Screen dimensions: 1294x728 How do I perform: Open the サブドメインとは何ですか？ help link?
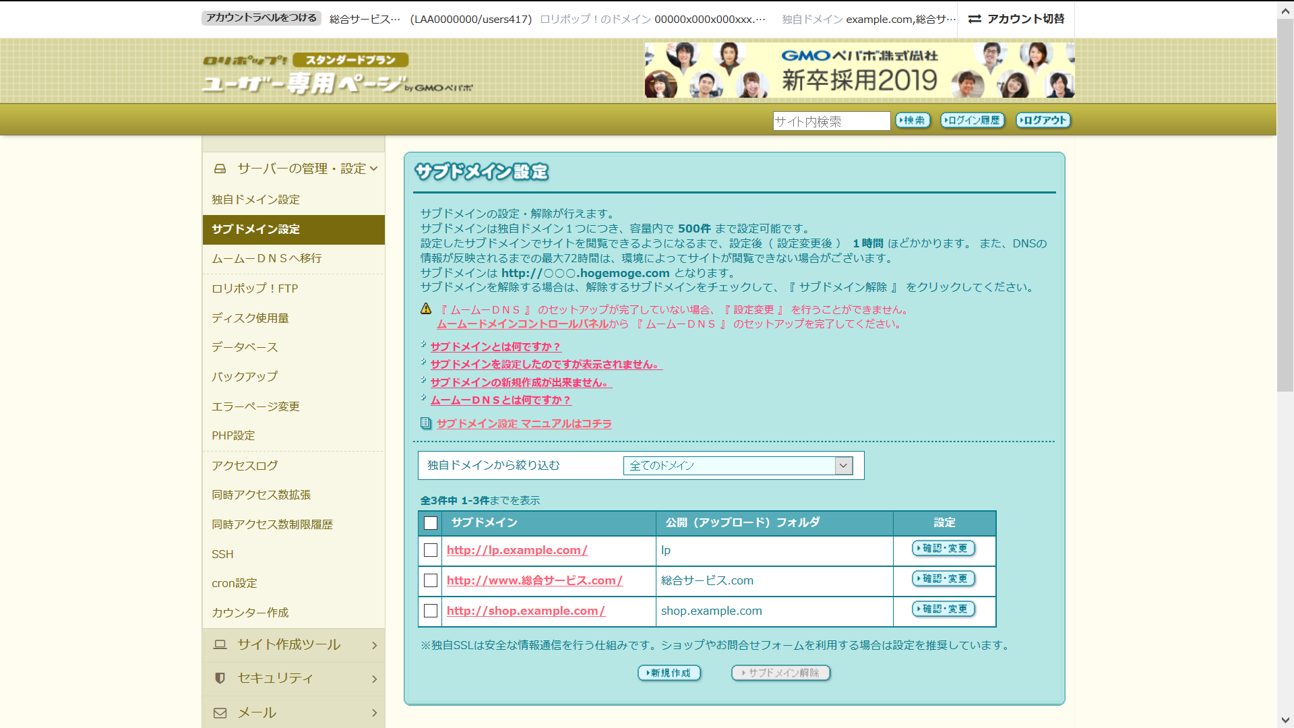[495, 346]
